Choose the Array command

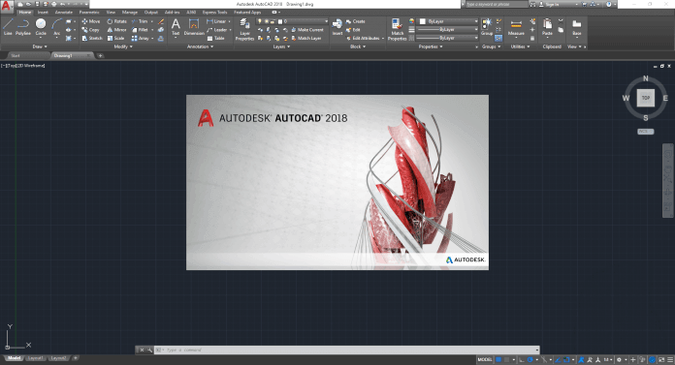140,39
